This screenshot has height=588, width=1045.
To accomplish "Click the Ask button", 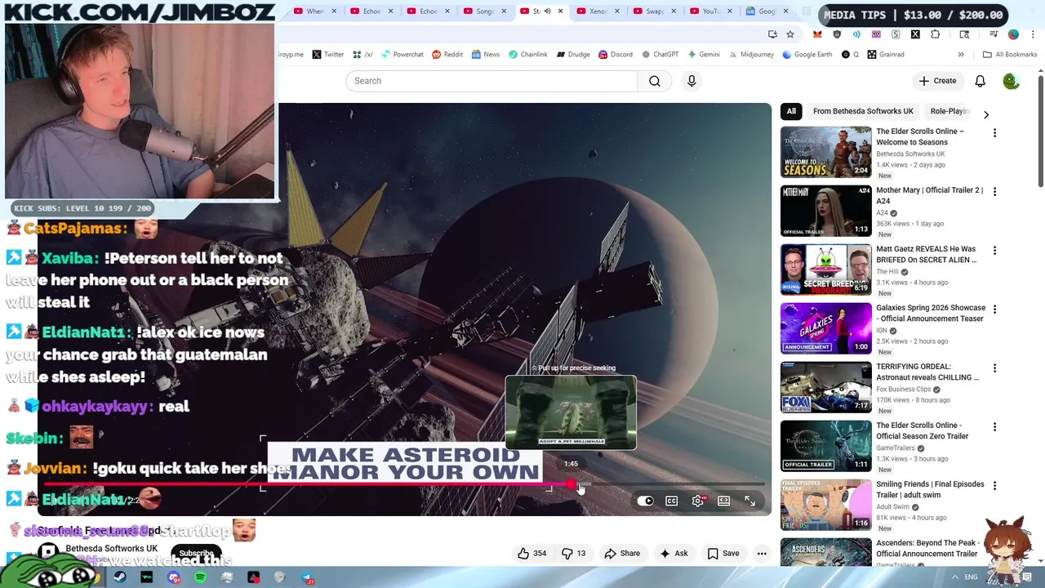I will point(674,554).
